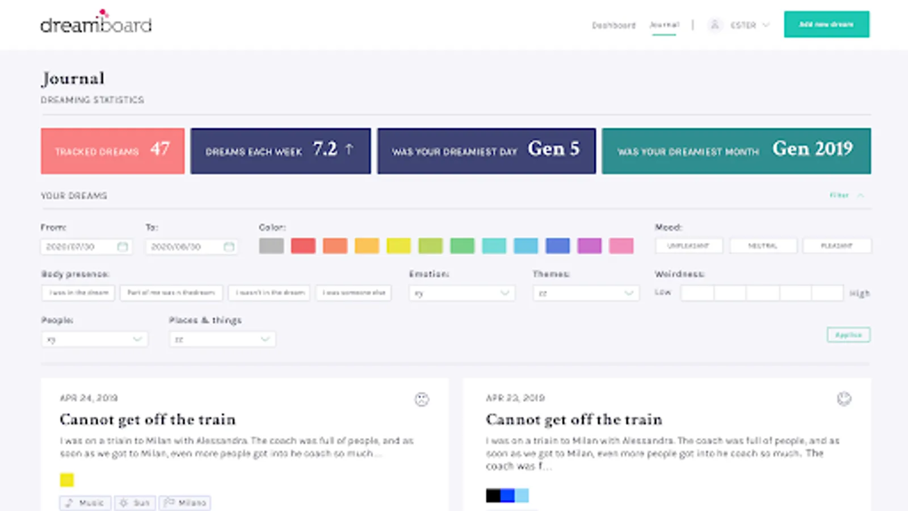Collapse the Filter panel chevron

(860, 195)
